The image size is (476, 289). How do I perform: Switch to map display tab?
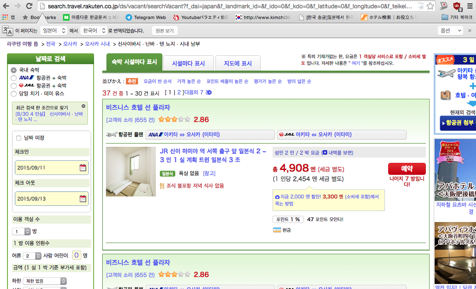tap(238, 64)
